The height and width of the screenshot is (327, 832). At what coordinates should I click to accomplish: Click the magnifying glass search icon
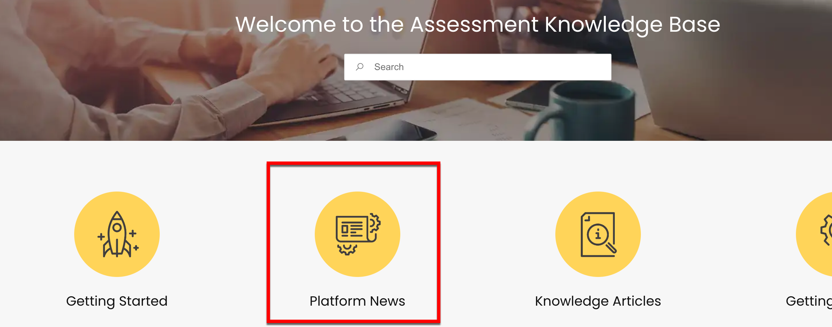[x=360, y=67]
